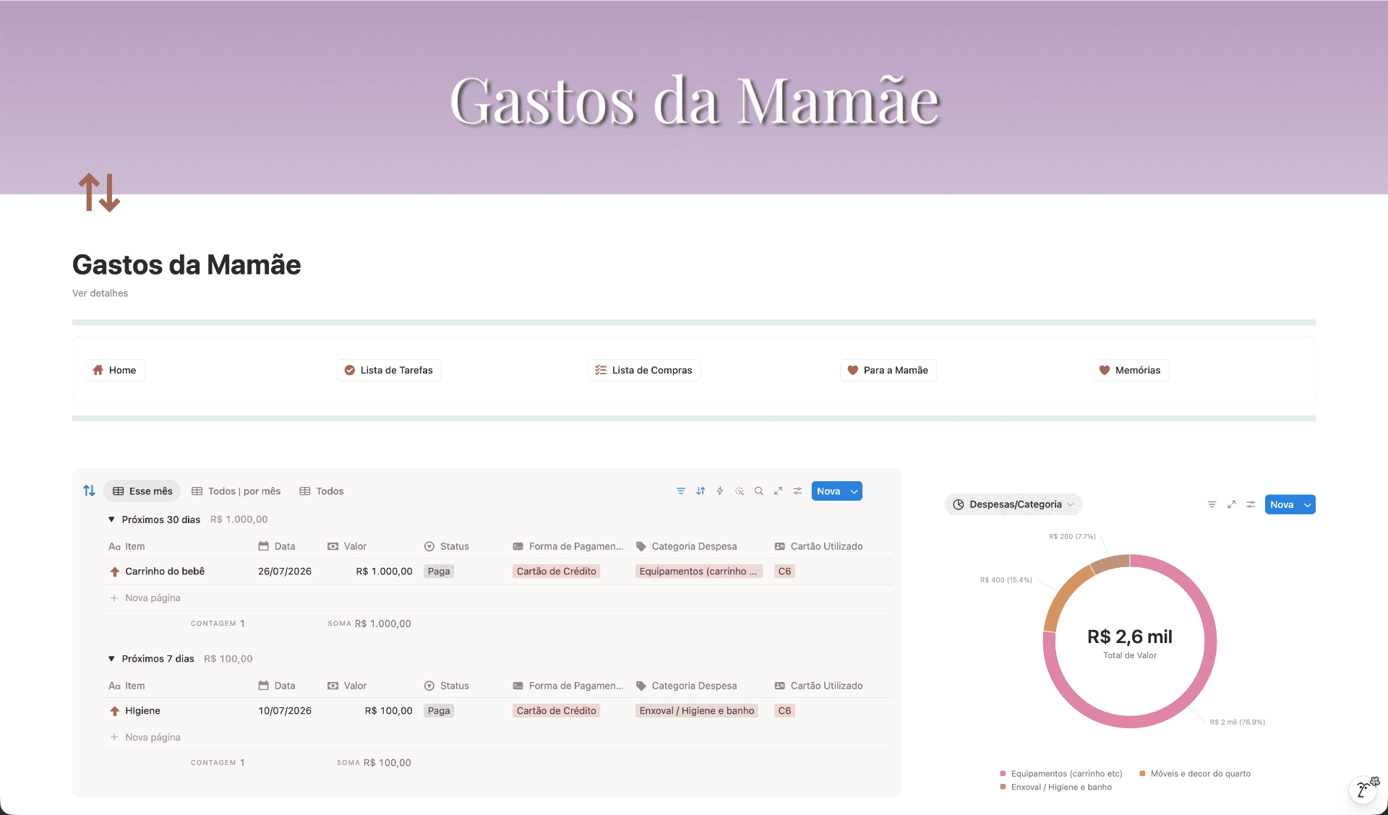Click the Móveis e decor legend swatch
1388x815 pixels.
click(1142, 774)
